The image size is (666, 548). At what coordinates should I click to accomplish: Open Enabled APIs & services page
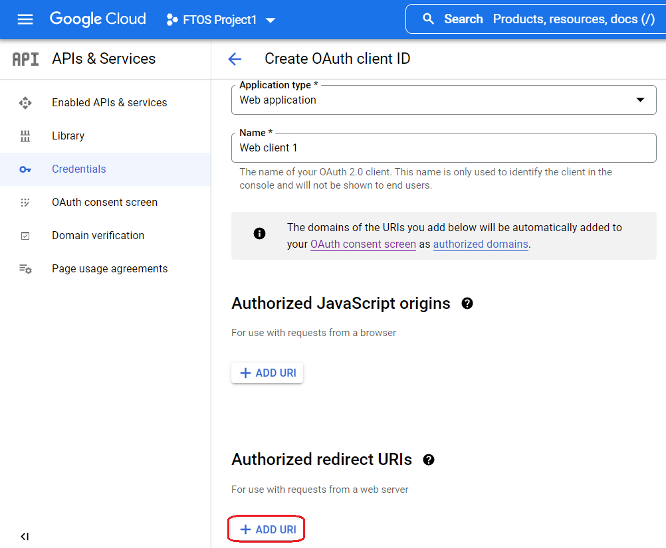point(109,102)
